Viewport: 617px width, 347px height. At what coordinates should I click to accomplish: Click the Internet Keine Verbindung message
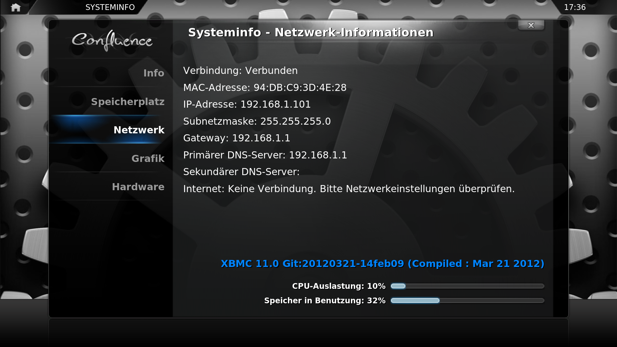click(349, 189)
